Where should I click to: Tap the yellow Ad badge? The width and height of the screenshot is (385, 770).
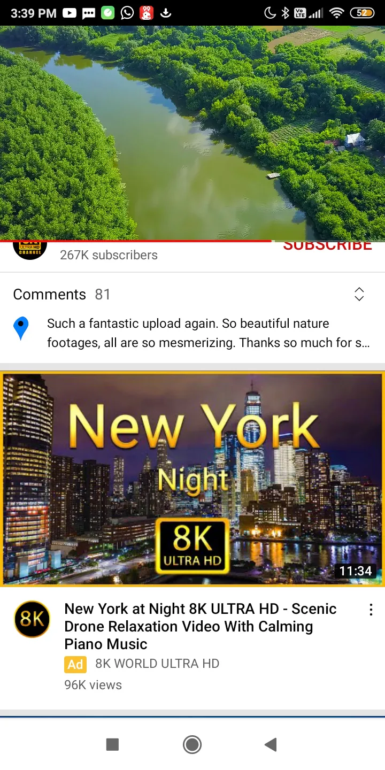pos(75,664)
